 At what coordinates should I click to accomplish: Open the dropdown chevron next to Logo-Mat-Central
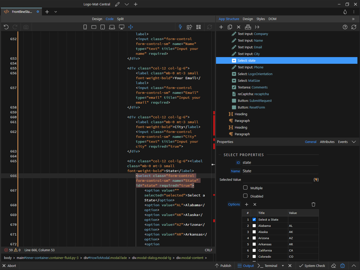[x=127, y=4]
